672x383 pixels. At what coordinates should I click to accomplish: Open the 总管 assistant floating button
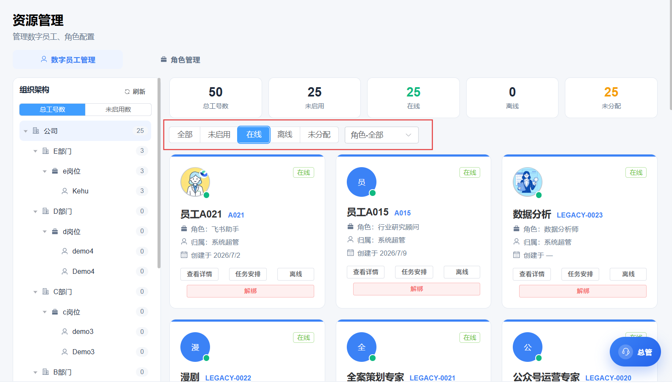click(x=635, y=352)
